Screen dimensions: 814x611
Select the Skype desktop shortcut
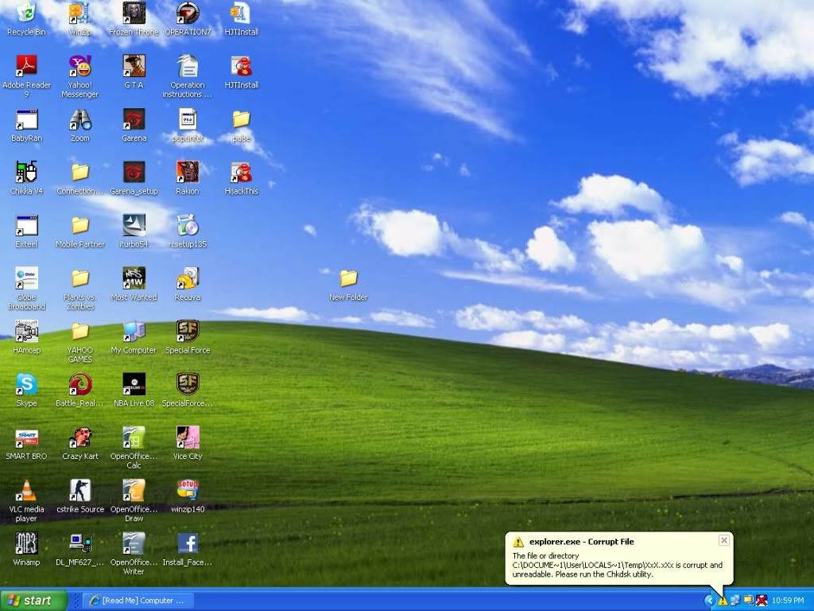point(26,390)
